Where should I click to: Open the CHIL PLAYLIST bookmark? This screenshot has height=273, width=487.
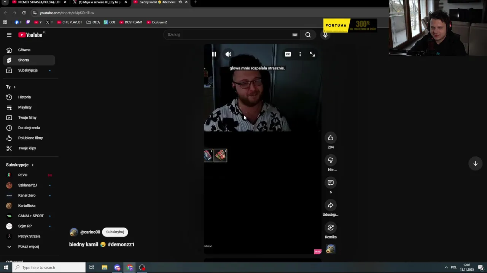(x=70, y=22)
